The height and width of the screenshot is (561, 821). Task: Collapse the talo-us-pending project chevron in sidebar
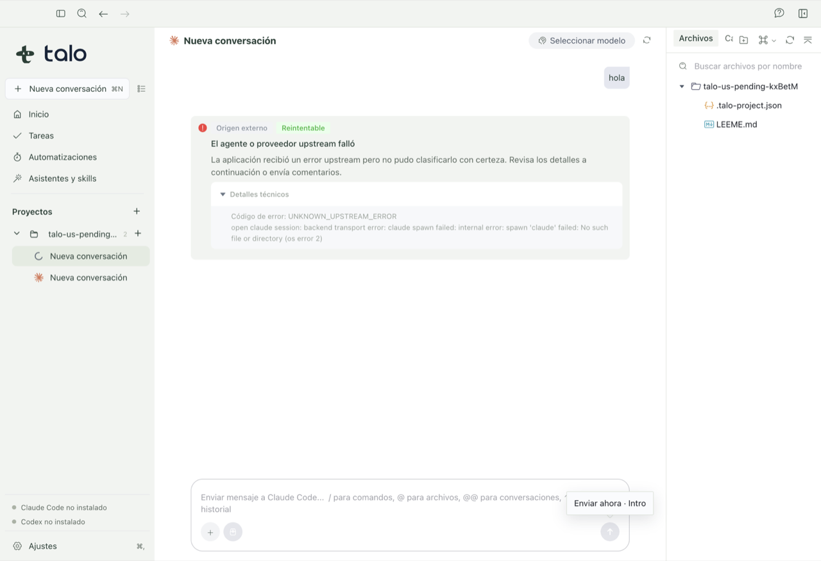click(x=17, y=234)
